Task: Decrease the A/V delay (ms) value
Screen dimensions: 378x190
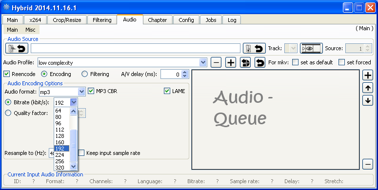Action: pyautogui.click(x=185, y=76)
